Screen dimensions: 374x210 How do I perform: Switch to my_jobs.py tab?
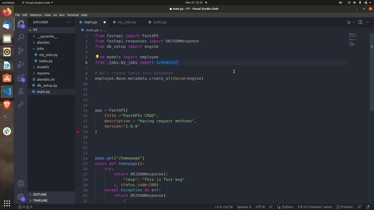(127, 22)
